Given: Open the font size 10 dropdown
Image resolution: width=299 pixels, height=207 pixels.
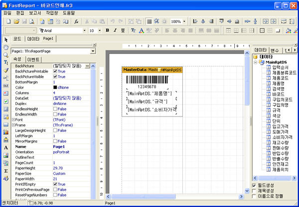Looking at the screenshot, I should click(100, 30).
